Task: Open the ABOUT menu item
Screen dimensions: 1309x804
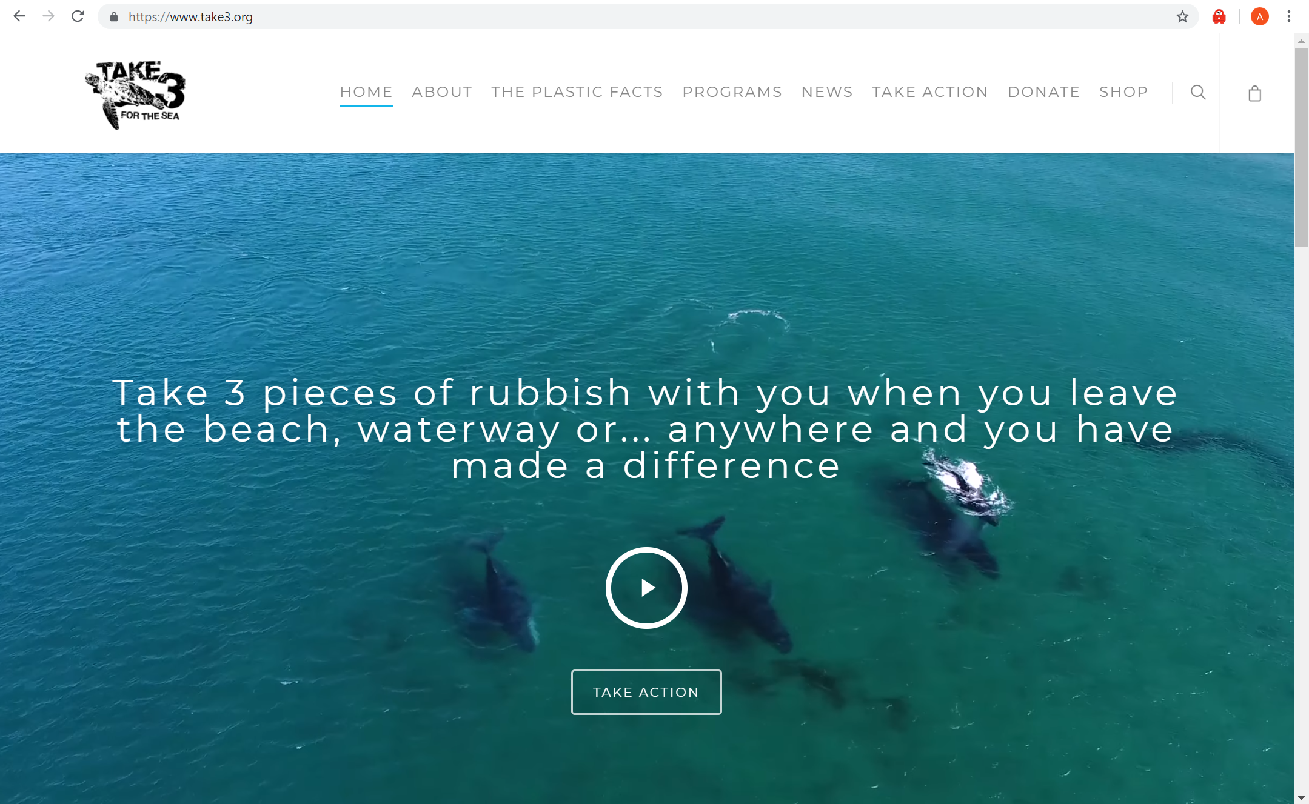Action: tap(442, 92)
